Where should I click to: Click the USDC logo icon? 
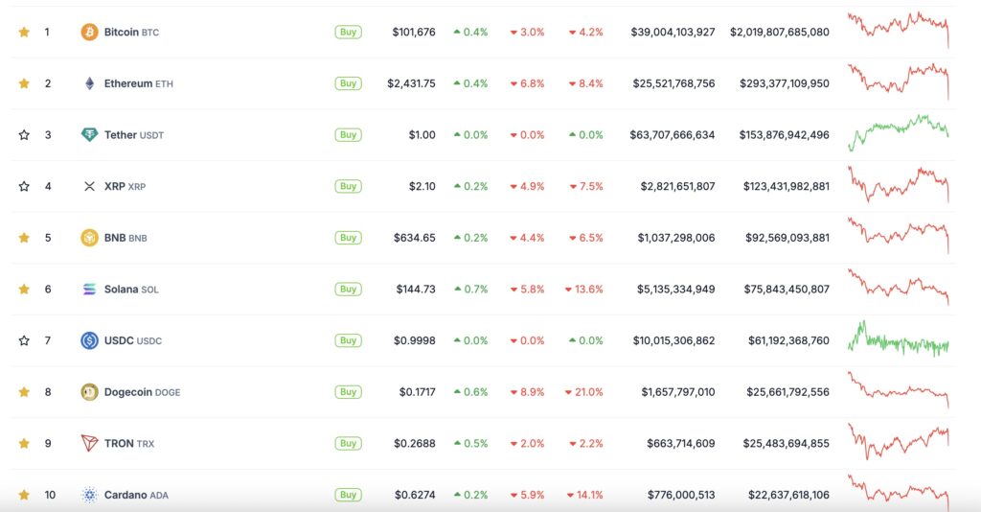pos(89,340)
